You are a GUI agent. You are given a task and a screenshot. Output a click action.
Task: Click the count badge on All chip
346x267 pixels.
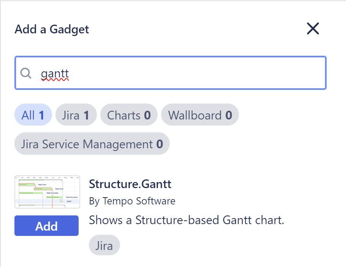tap(42, 115)
